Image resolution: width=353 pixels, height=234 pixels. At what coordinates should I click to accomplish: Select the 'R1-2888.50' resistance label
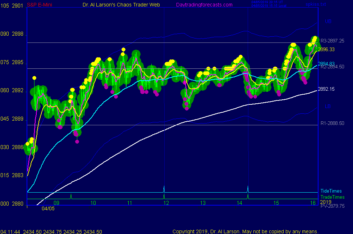click(x=332, y=123)
